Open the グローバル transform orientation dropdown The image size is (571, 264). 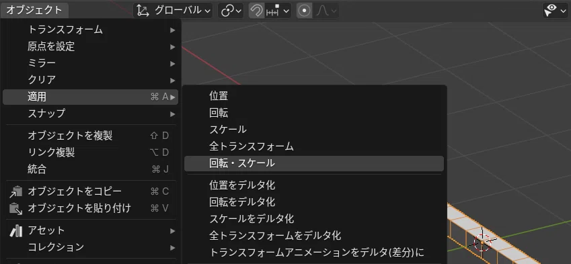tap(173, 11)
